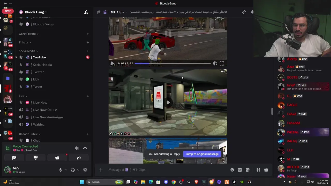Viewport: 331px width, 186px height.
Task: Open the Tweet channel
Action: 54,87
